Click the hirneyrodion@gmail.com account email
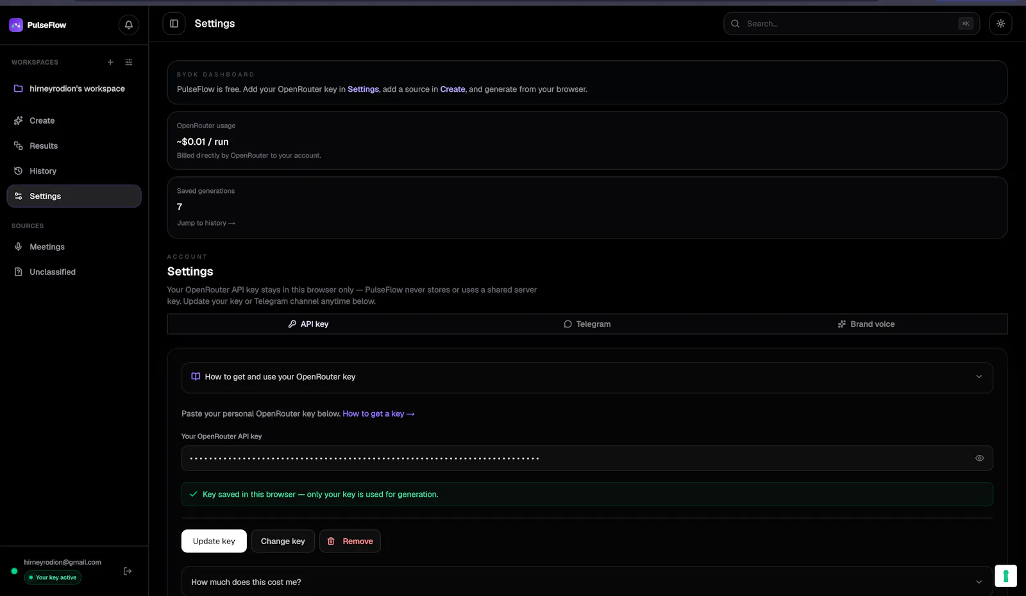The height and width of the screenshot is (596, 1026). (x=63, y=562)
